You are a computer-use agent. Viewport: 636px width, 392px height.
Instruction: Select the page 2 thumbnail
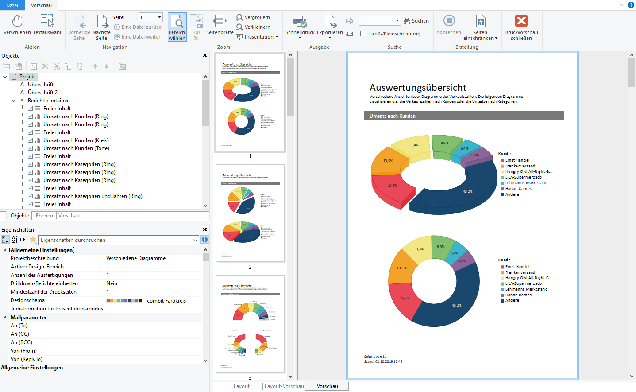tap(250, 213)
